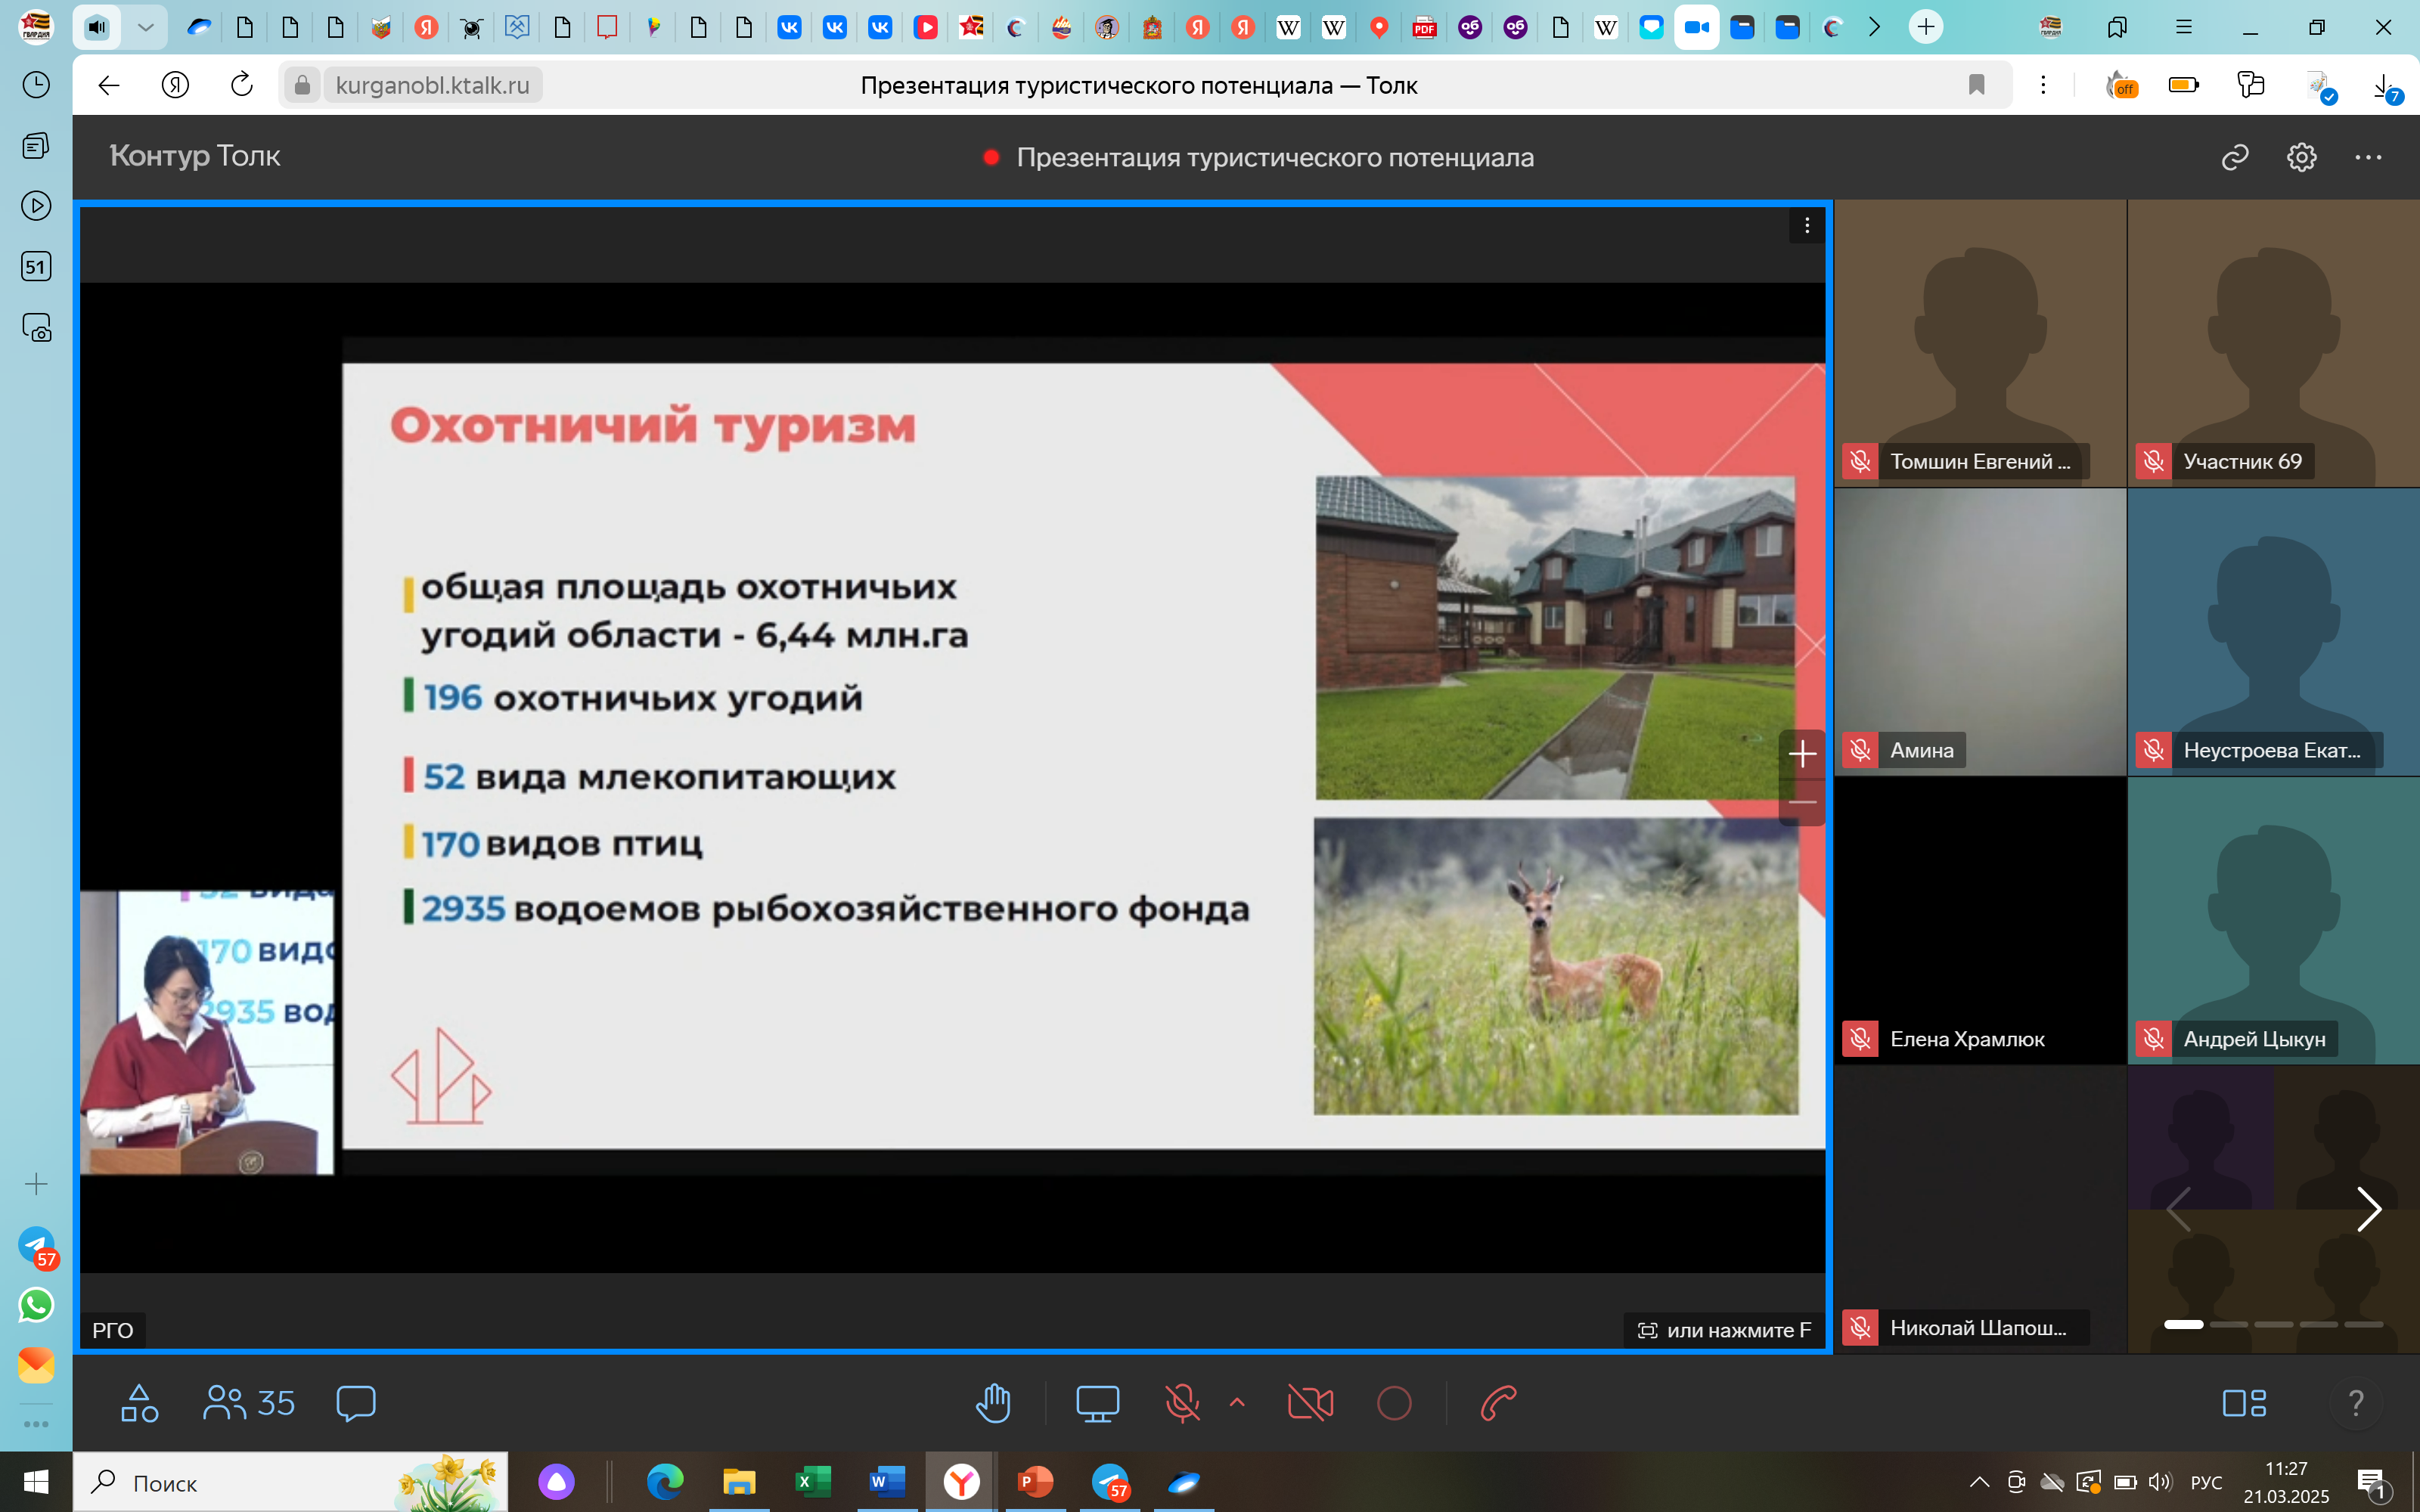Open participants list showing 35
2420x1512 pixels.
249,1403
